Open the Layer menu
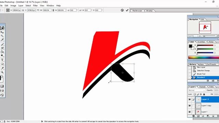The width and height of the screenshot is (219, 123). 21,5
